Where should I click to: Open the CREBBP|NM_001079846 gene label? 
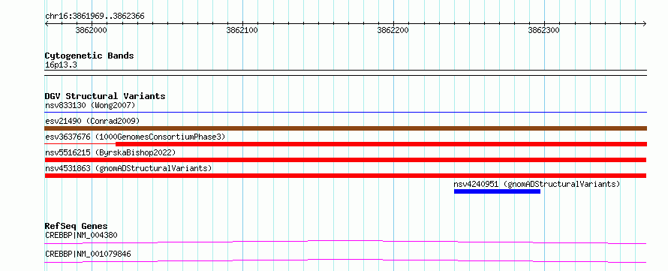[88, 254]
